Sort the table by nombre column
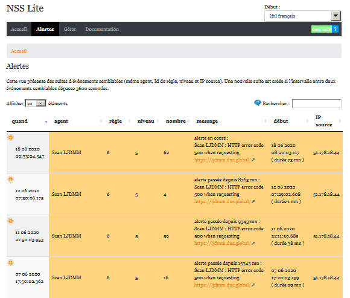 pyautogui.click(x=176, y=121)
